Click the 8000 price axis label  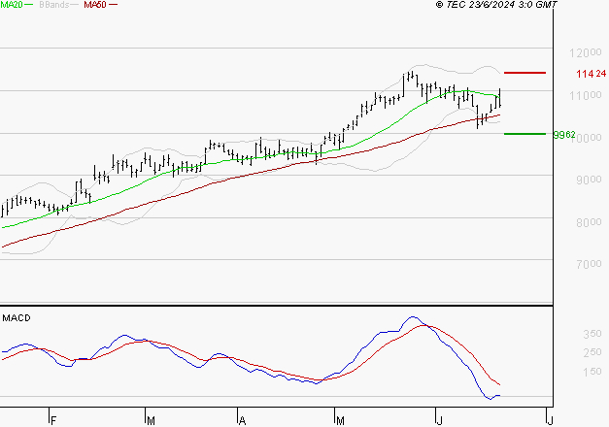pyautogui.click(x=589, y=222)
